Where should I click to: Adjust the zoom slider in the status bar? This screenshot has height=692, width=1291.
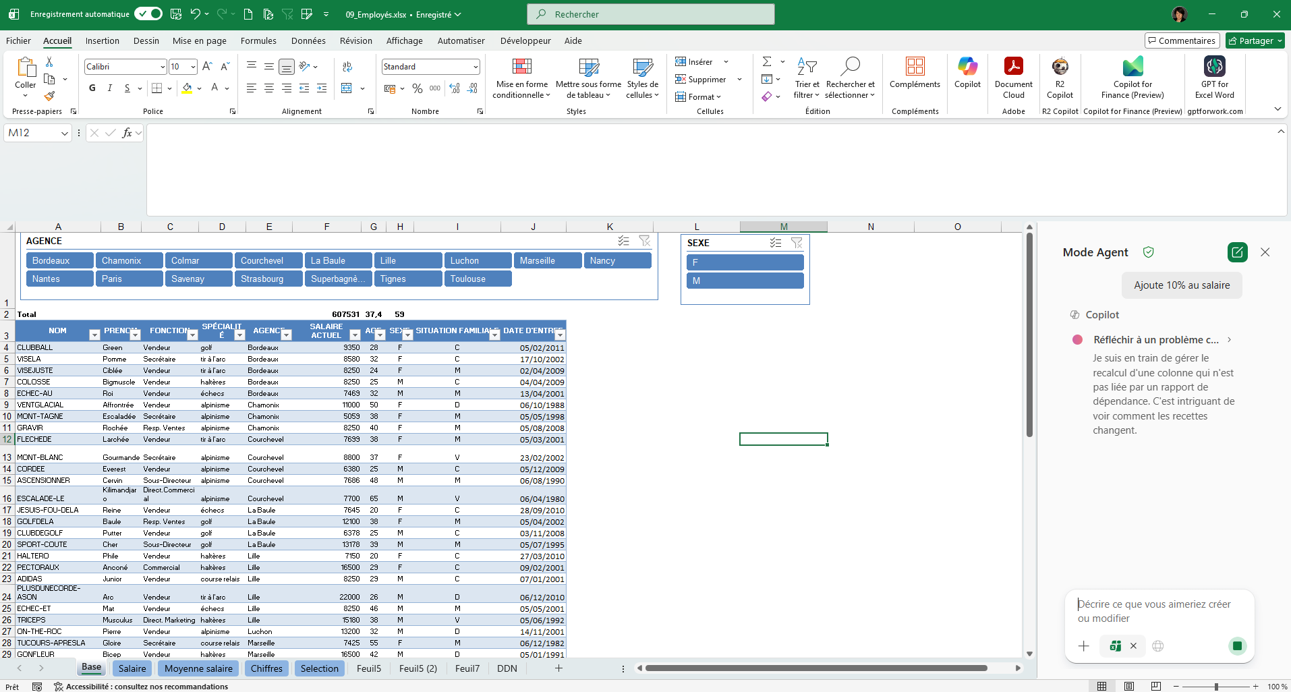click(1218, 686)
